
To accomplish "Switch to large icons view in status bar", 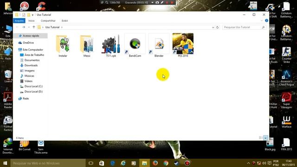I will pyautogui.click(x=266, y=138).
